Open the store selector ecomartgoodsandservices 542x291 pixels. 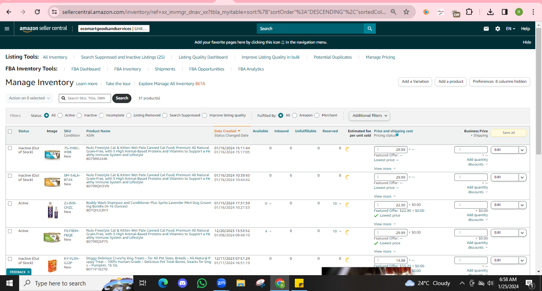(114, 29)
